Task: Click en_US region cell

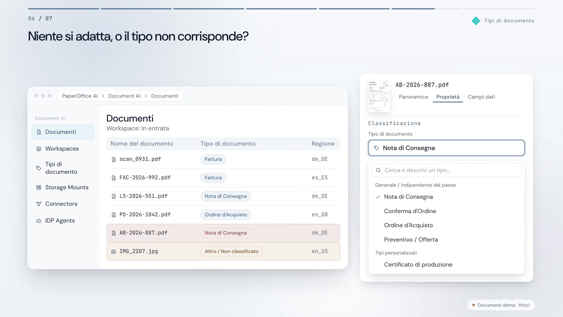Action: 320,251
